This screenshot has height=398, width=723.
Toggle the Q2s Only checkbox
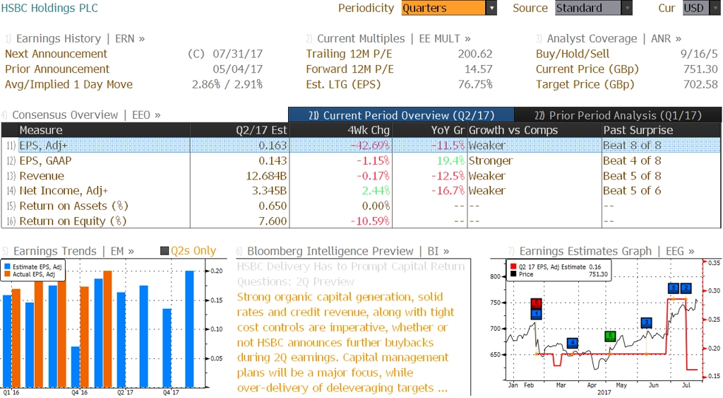click(x=164, y=251)
